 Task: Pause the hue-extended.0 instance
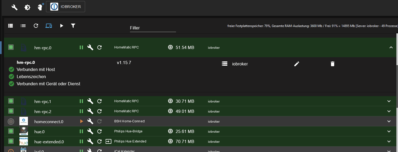point(81,141)
